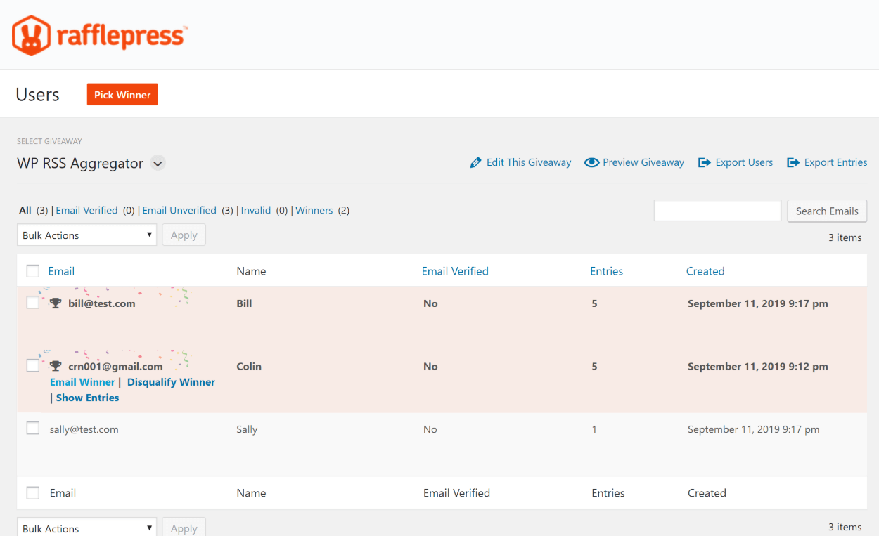Click the date September 11, 2019 9:12 pm
Viewport: 879px width, 536px height.
tap(758, 366)
